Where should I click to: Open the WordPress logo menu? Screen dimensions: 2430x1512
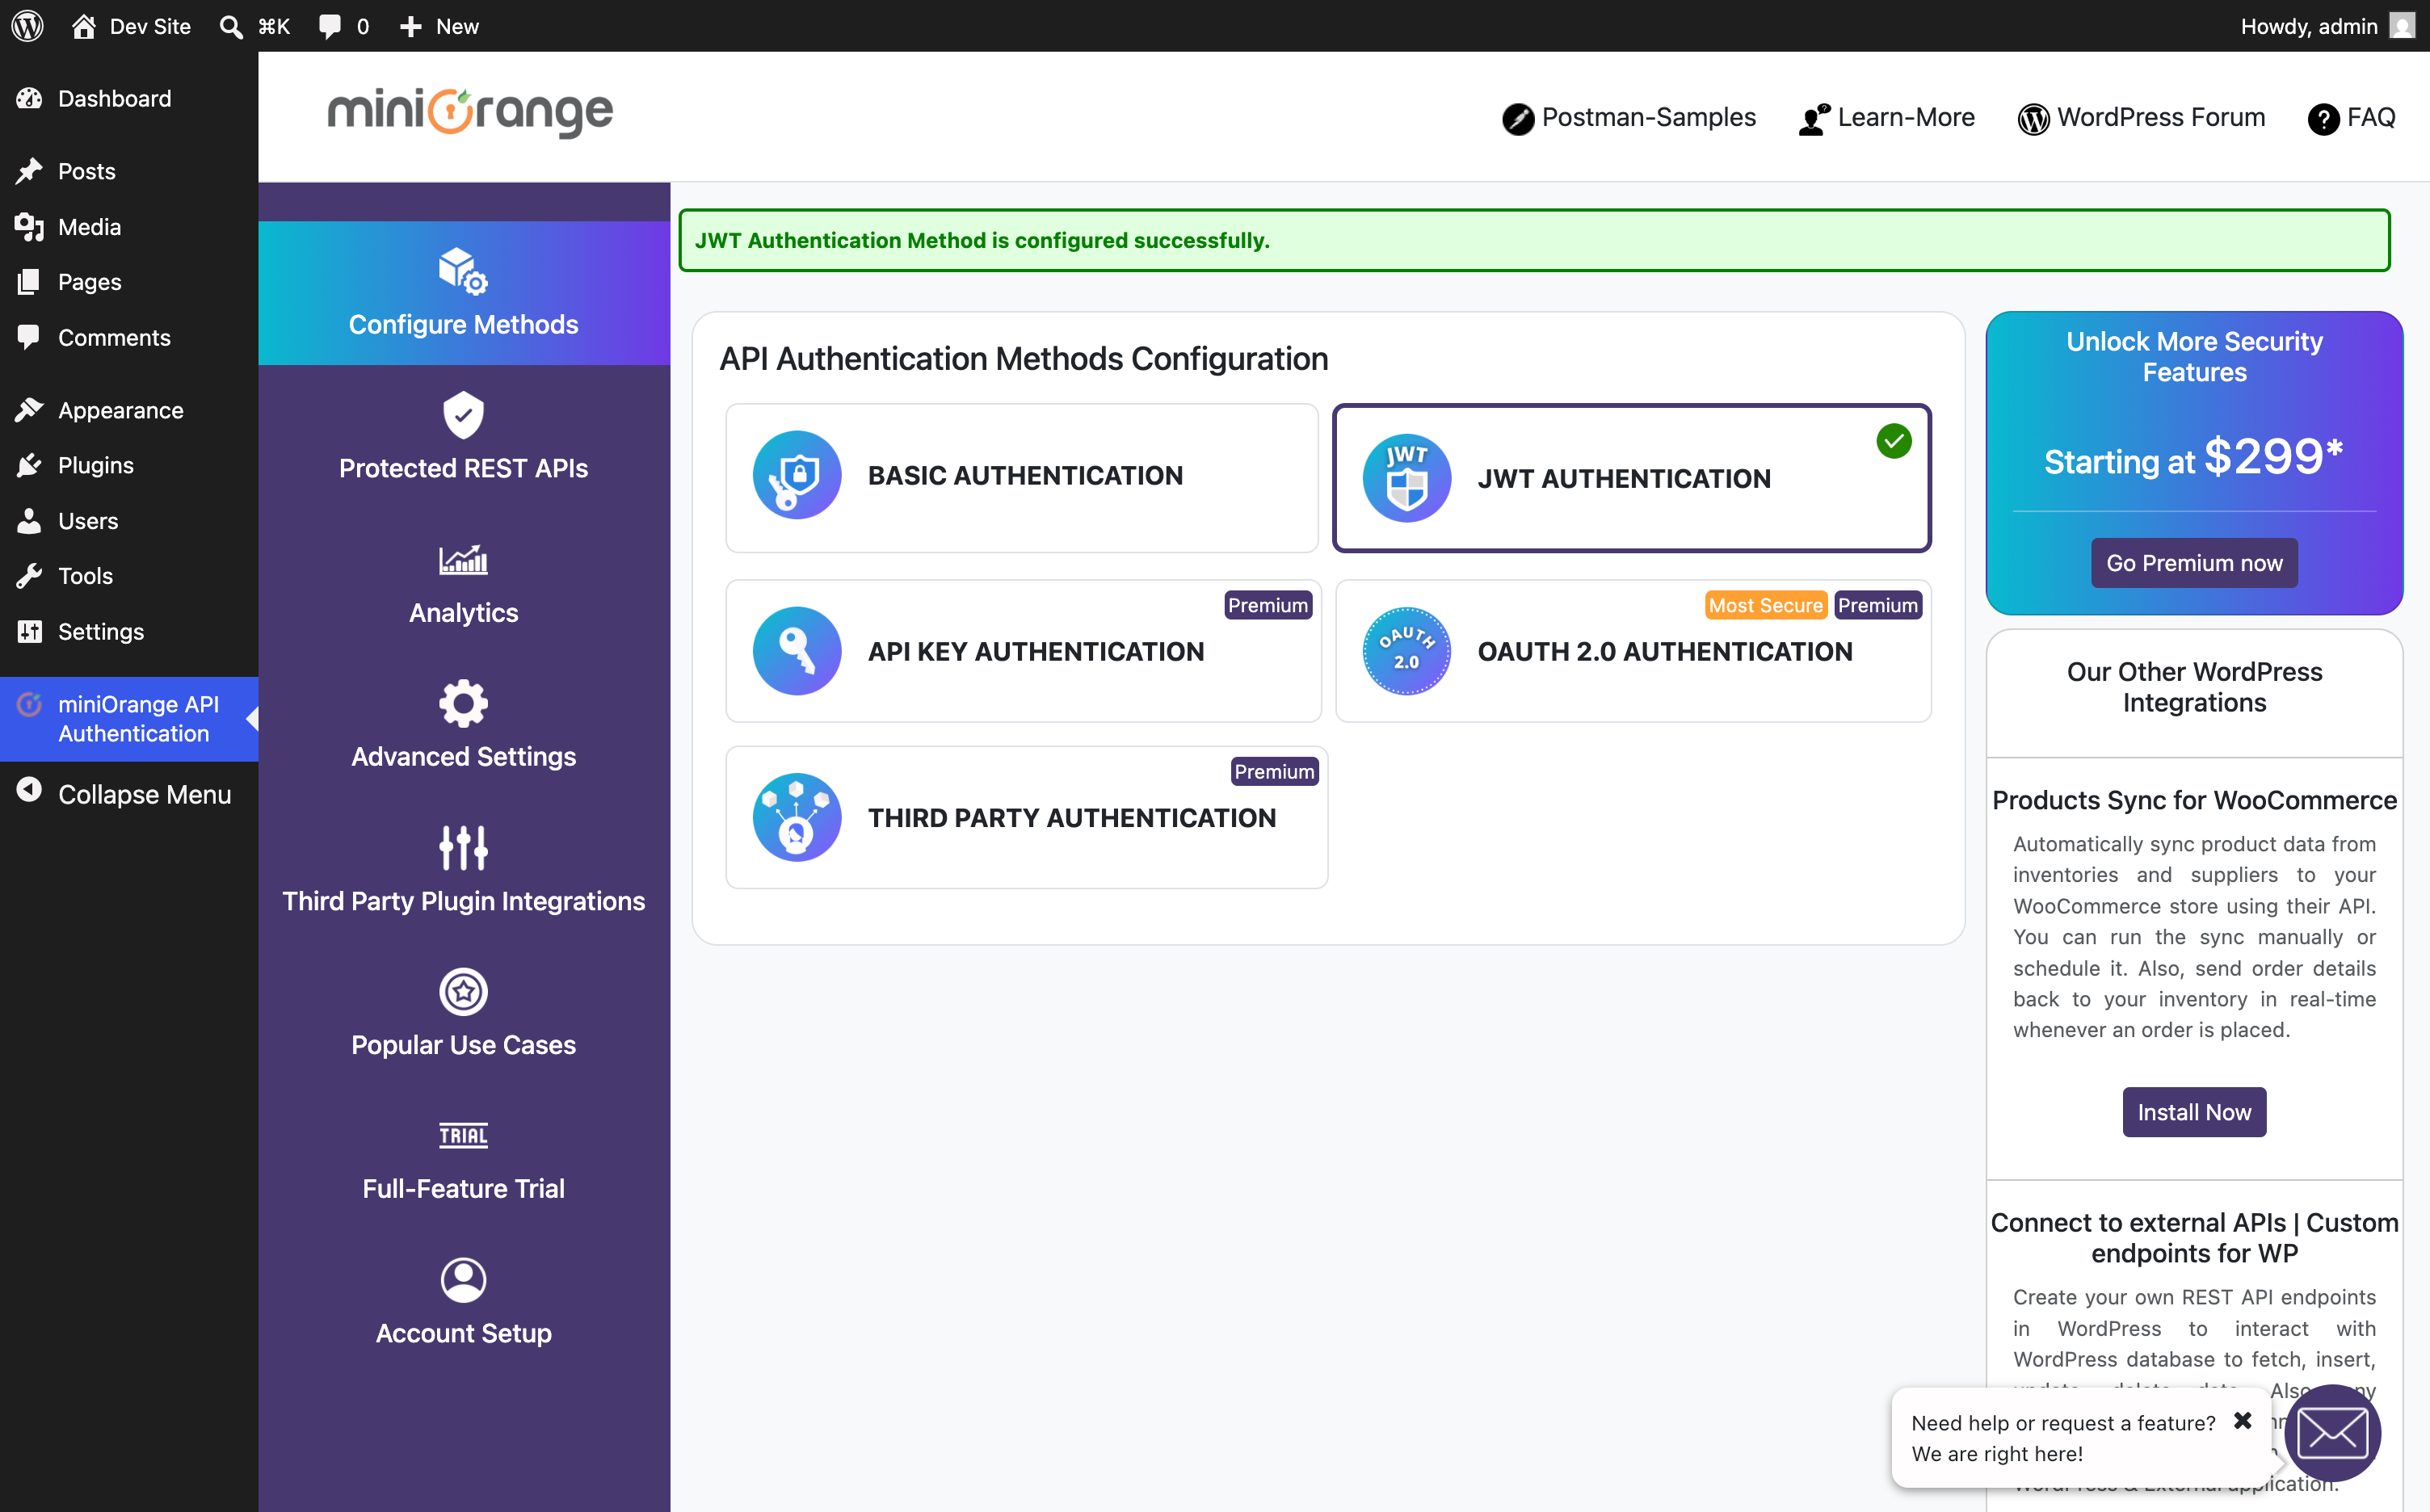click(x=27, y=26)
